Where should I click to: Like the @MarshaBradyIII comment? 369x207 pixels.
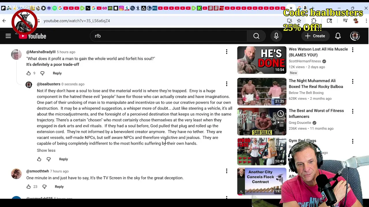tap(29, 73)
